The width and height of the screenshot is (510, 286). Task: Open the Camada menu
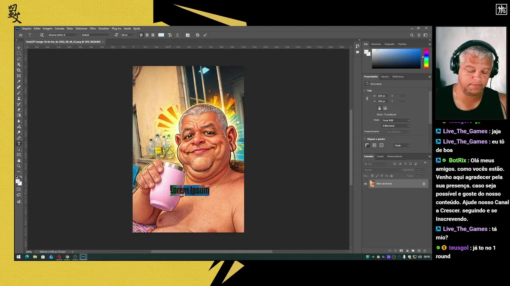[x=59, y=29]
